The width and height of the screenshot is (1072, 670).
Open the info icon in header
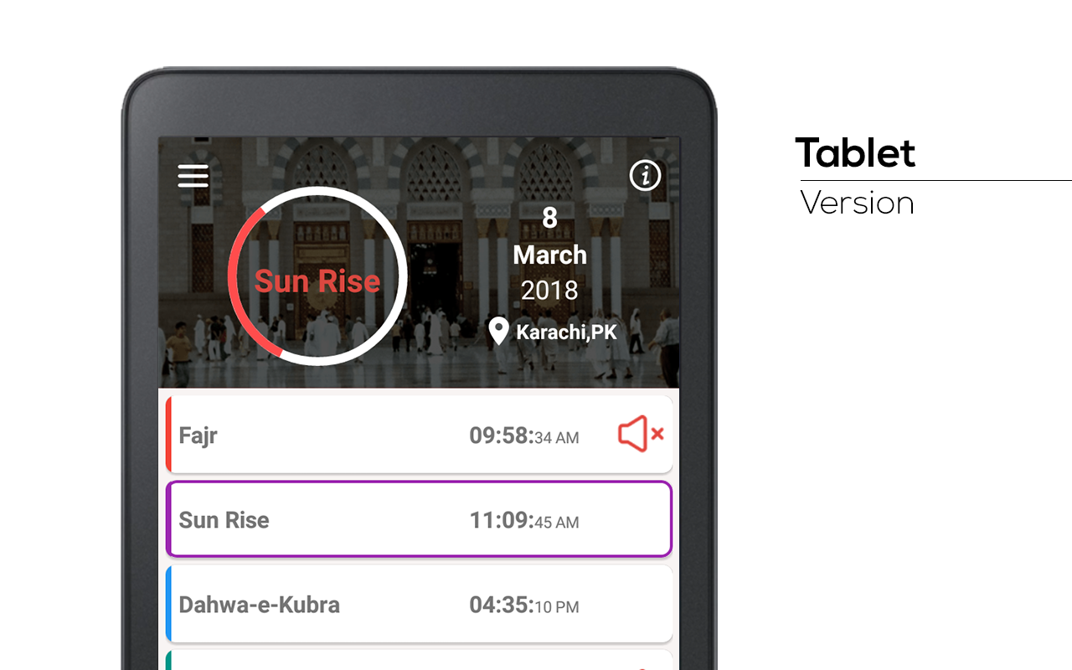645,175
